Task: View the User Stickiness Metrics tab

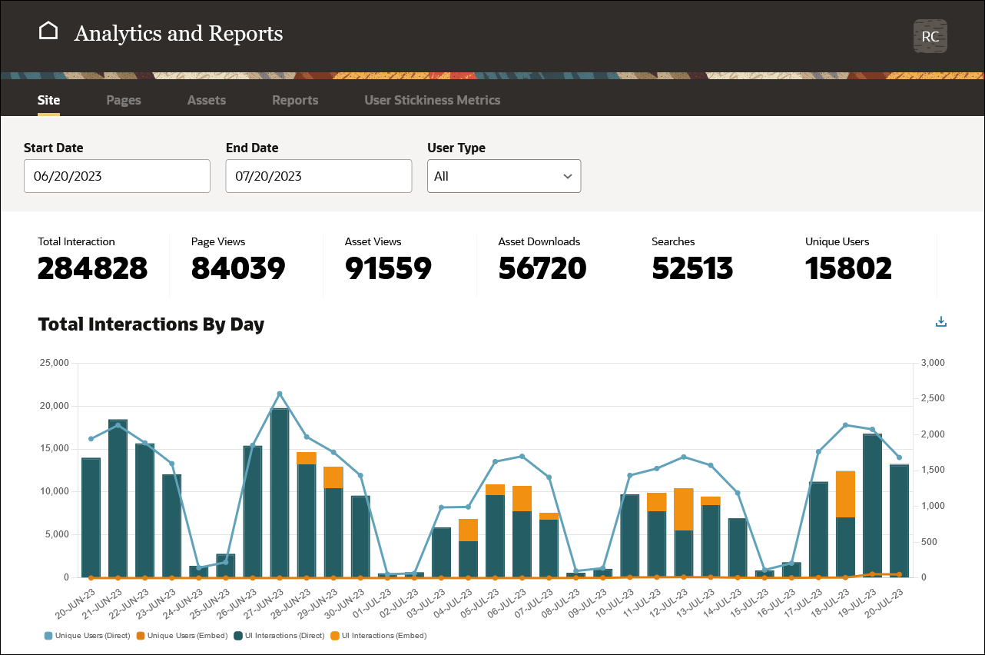Action: [432, 100]
